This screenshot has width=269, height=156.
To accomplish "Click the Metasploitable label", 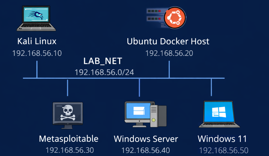I will (x=69, y=139).
